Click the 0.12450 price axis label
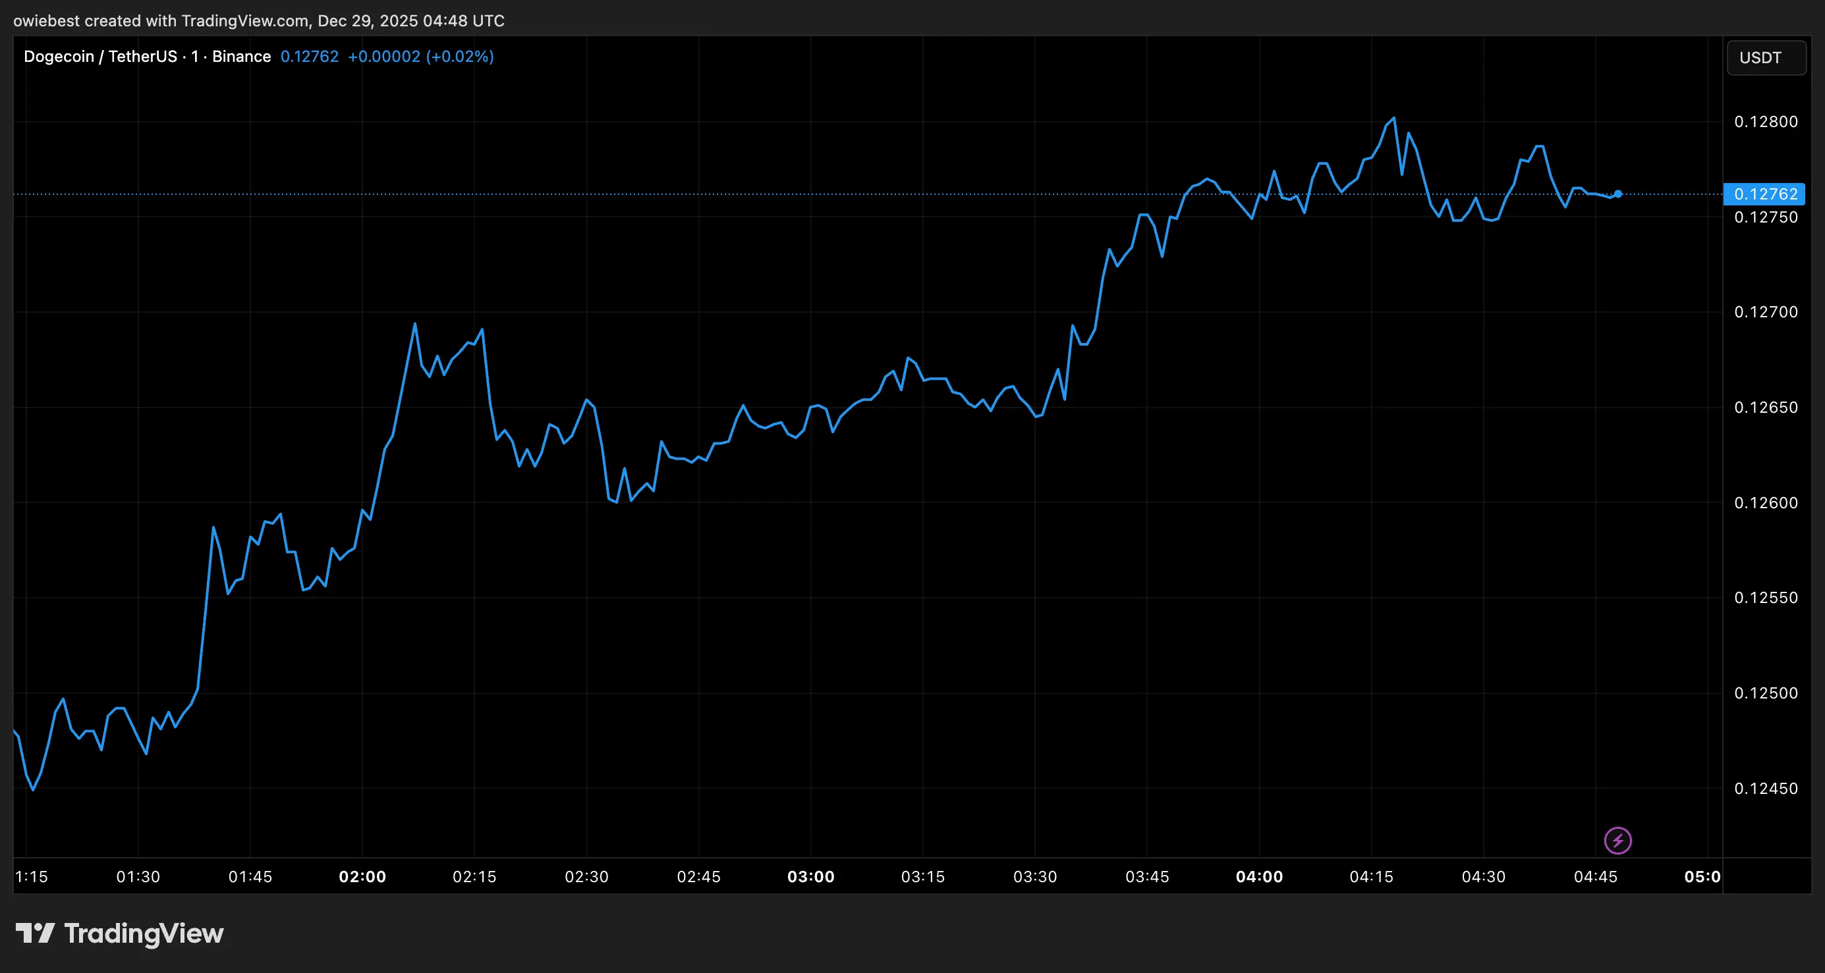This screenshot has width=1825, height=973. tap(1766, 789)
